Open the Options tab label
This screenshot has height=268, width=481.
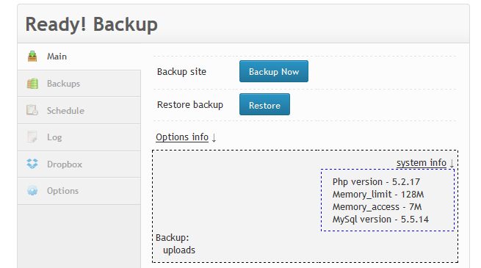63,191
